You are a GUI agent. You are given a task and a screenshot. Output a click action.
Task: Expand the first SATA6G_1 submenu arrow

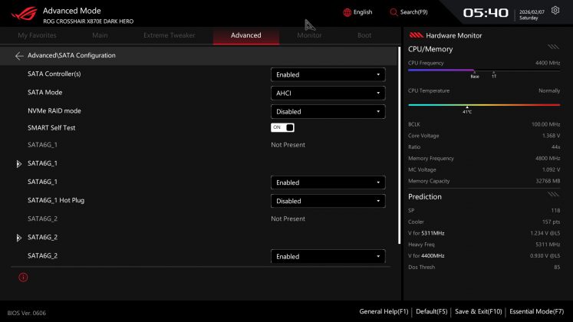19,164
